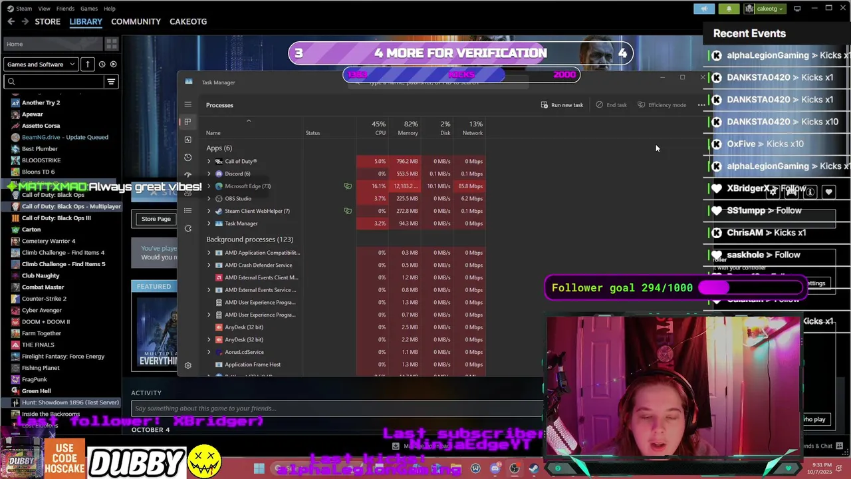The width and height of the screenshot is (851, 479).
Task: Open game info icon in Steam
Action: click(810, 192)
